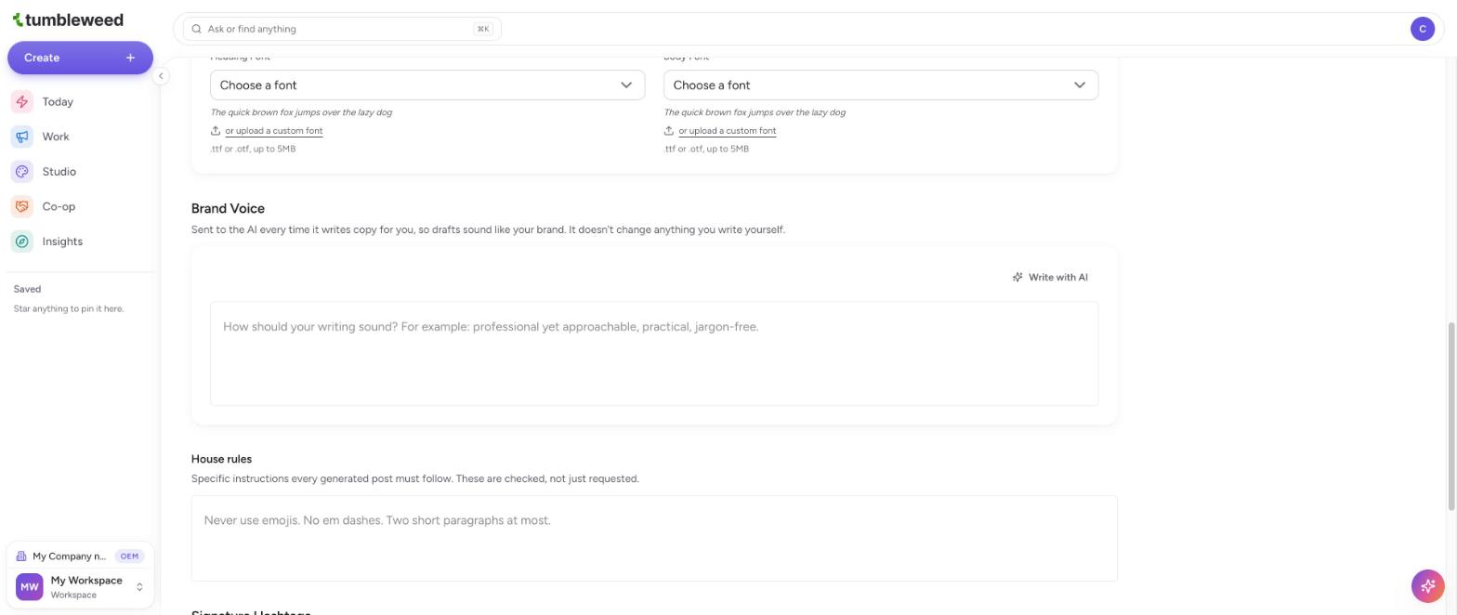Open the Today section icon
This screenshot has height=615, width=1457.
click(x=22, y=102)
